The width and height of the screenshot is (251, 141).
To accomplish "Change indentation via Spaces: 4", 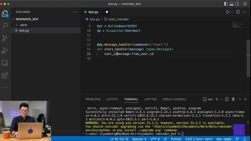I will coord(139,139).
